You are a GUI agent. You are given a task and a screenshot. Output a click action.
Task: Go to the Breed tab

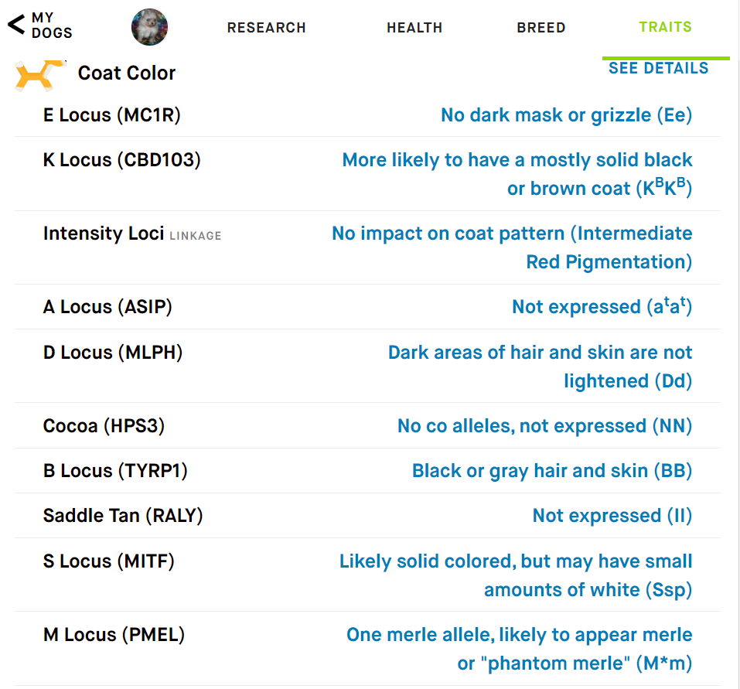pos(541,28)
